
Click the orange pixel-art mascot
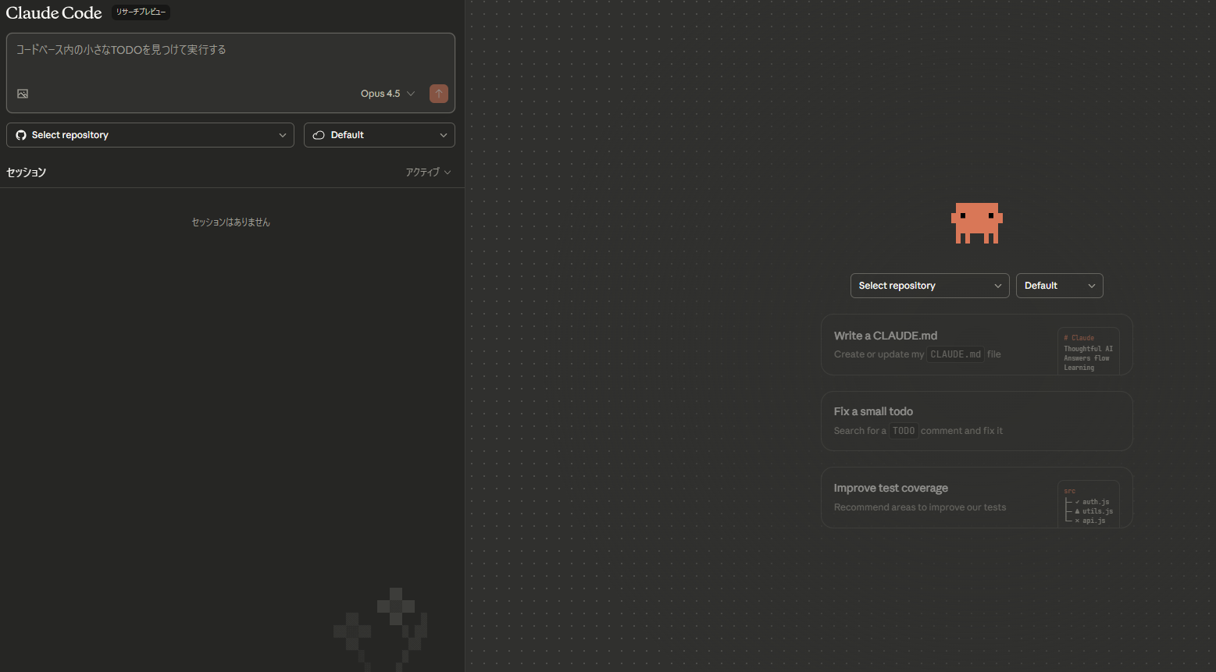pyautogui.click(x=976, y=223)
